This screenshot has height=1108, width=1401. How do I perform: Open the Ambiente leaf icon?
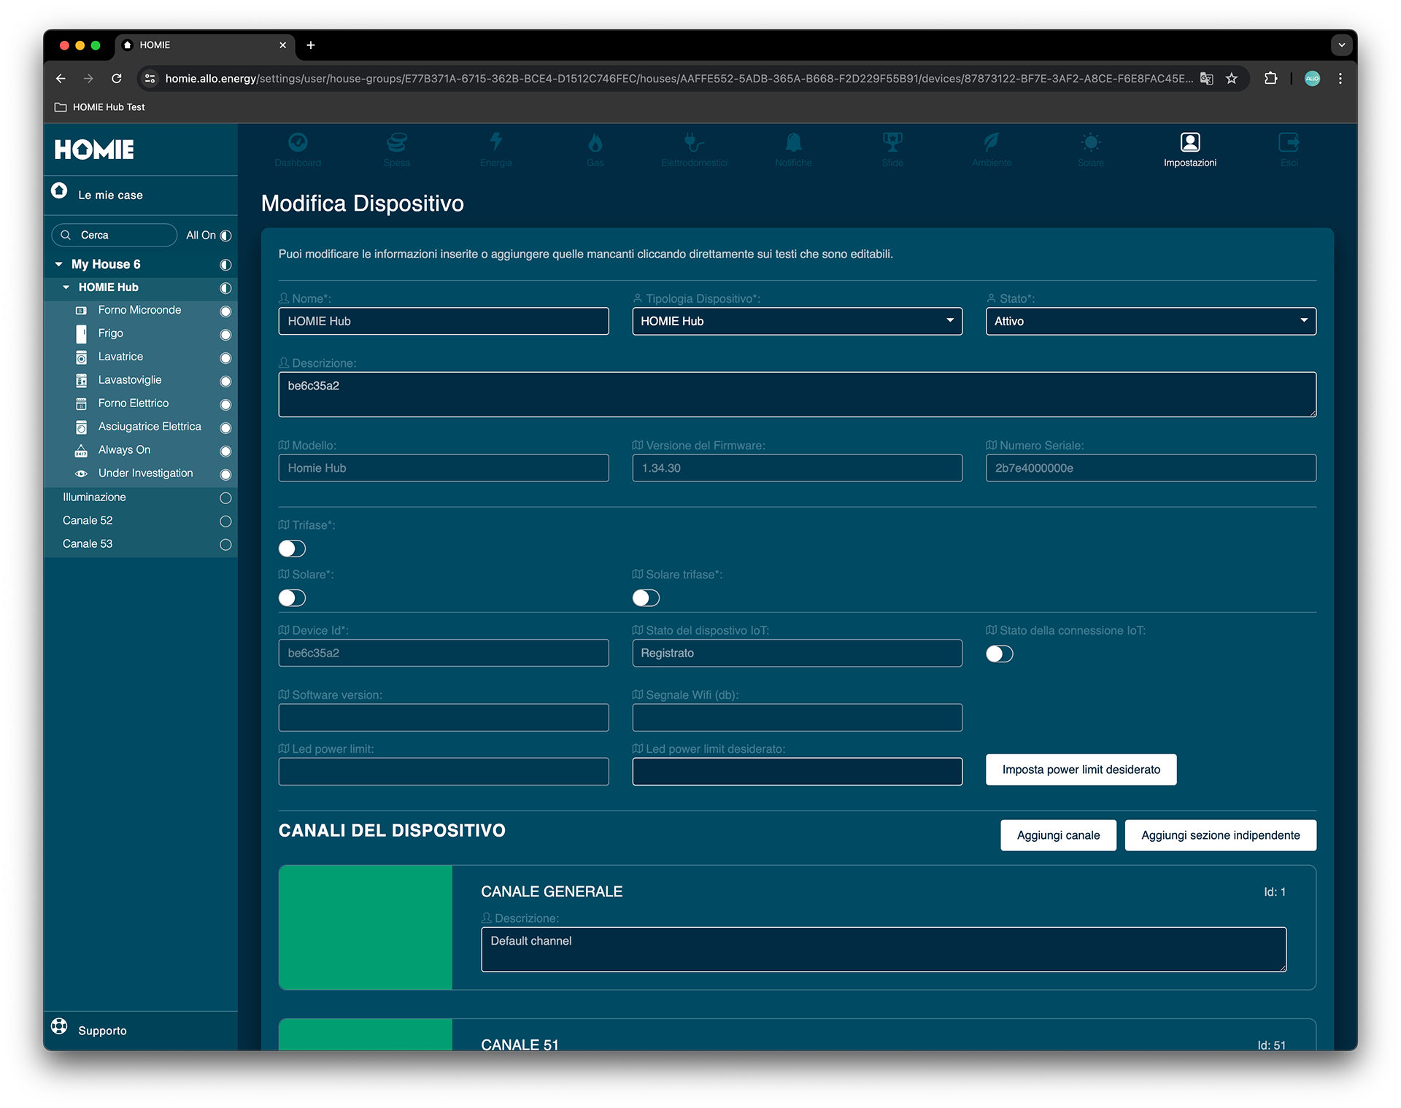[x=992, y=142]
